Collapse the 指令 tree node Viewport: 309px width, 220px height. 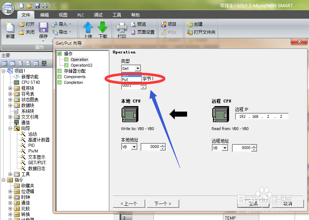pos(3,180)
